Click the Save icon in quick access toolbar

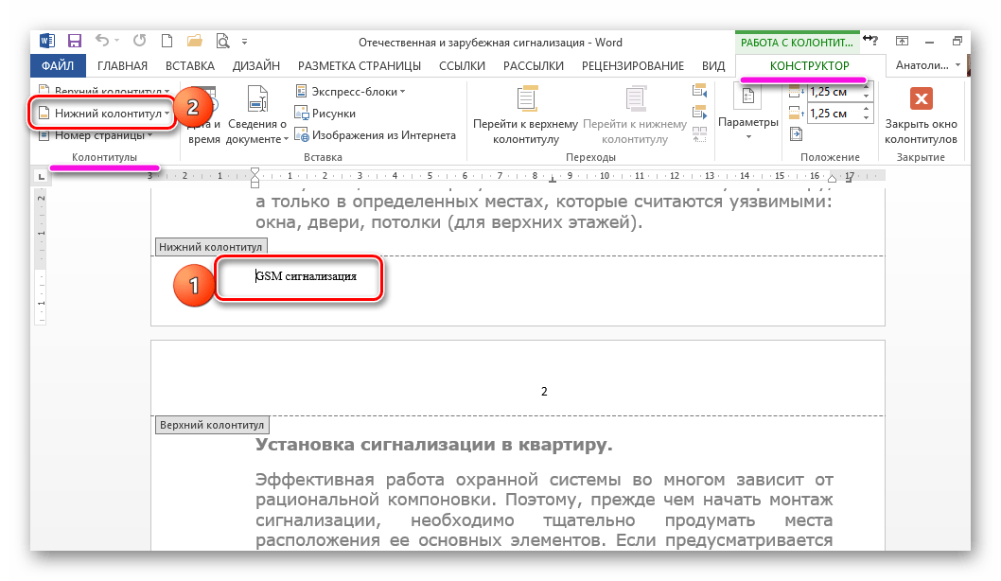75,42
